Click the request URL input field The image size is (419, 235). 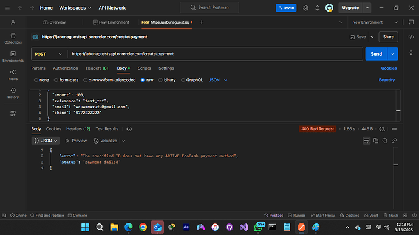(x=216, y=54)
